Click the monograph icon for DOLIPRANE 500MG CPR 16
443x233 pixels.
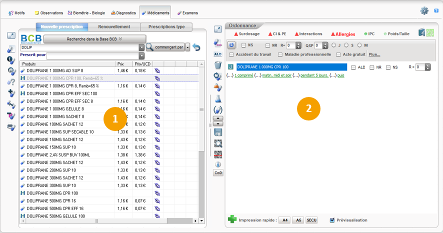click(x=157, y=201)
